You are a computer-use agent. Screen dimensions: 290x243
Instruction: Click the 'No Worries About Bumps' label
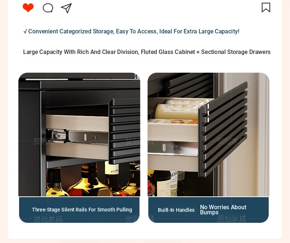pyautogui.click(x=223, y=210)
